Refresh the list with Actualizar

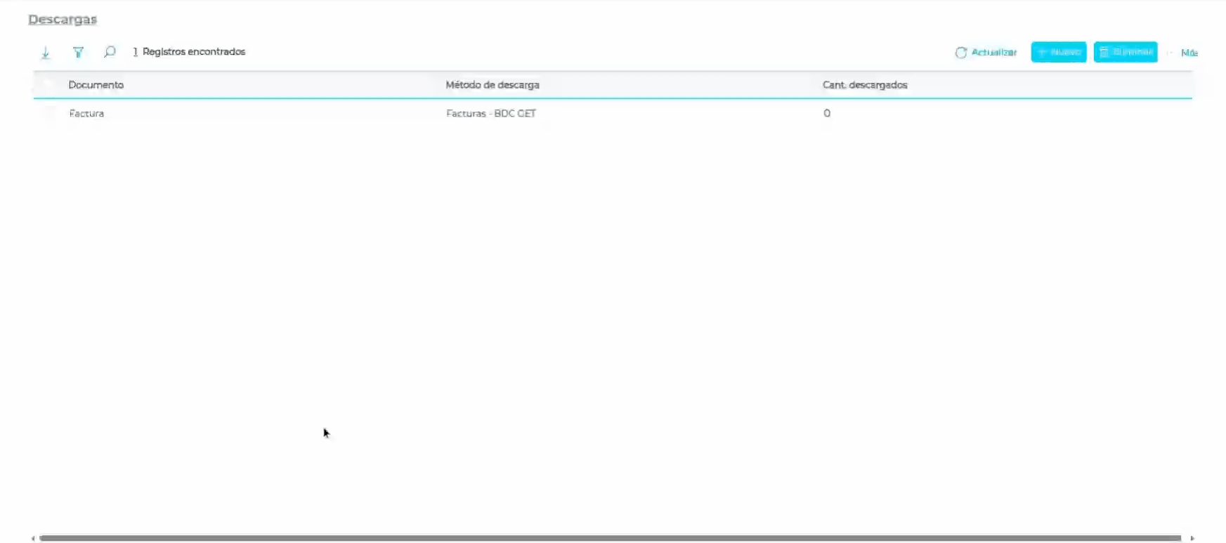pyautogui.click(x=986, y=53)
